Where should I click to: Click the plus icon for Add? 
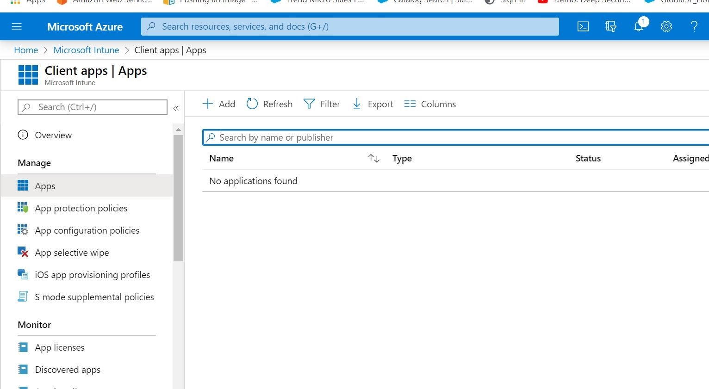click(x=208, y=104)
